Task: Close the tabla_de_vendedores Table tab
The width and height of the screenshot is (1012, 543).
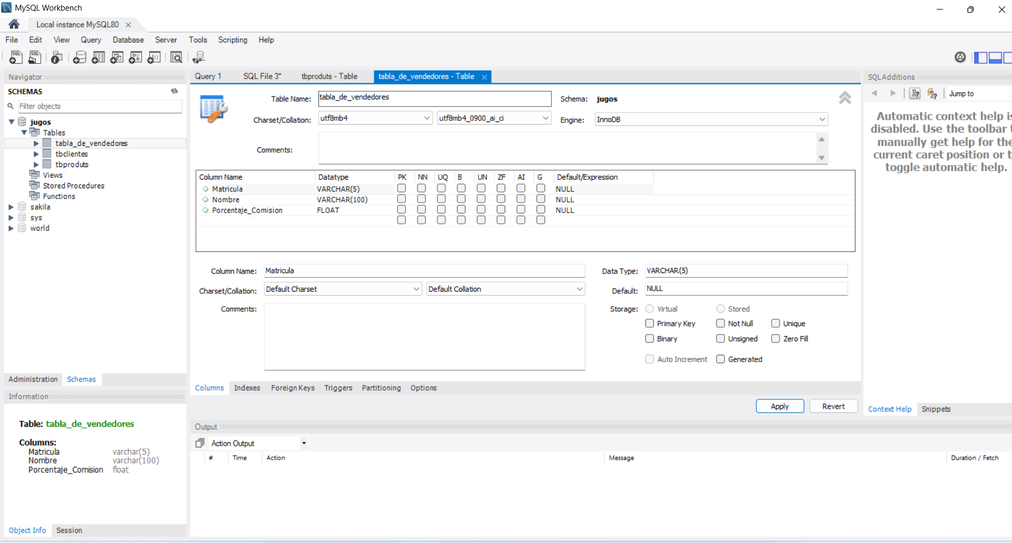Action: [484, 77]
